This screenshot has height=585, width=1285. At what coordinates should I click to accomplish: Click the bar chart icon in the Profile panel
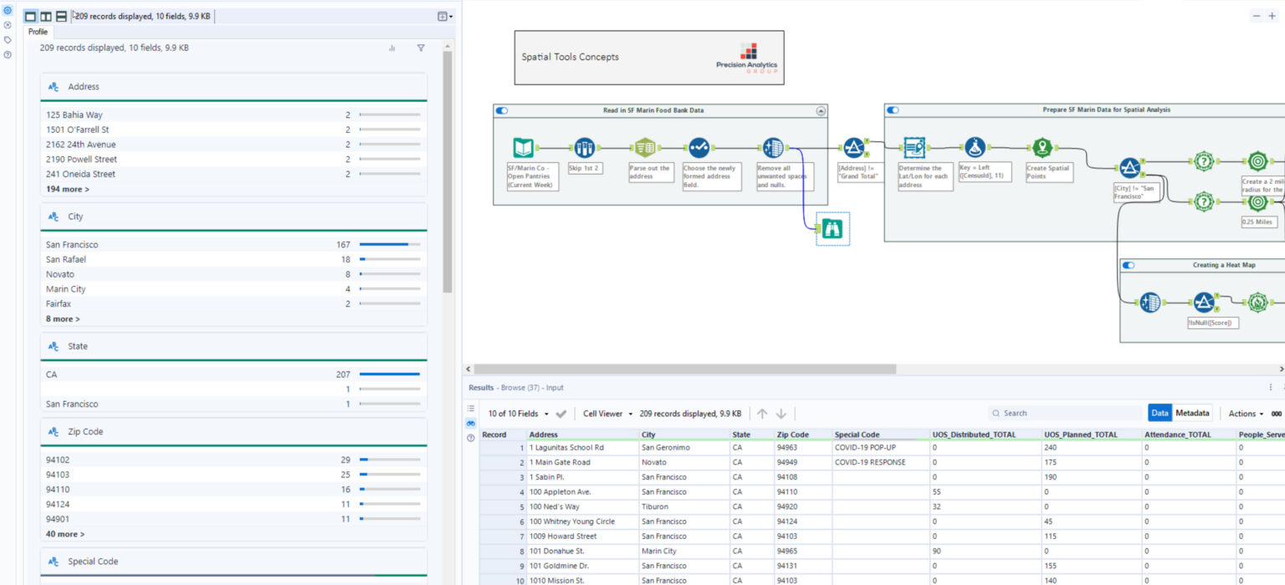tap(392, 48)
